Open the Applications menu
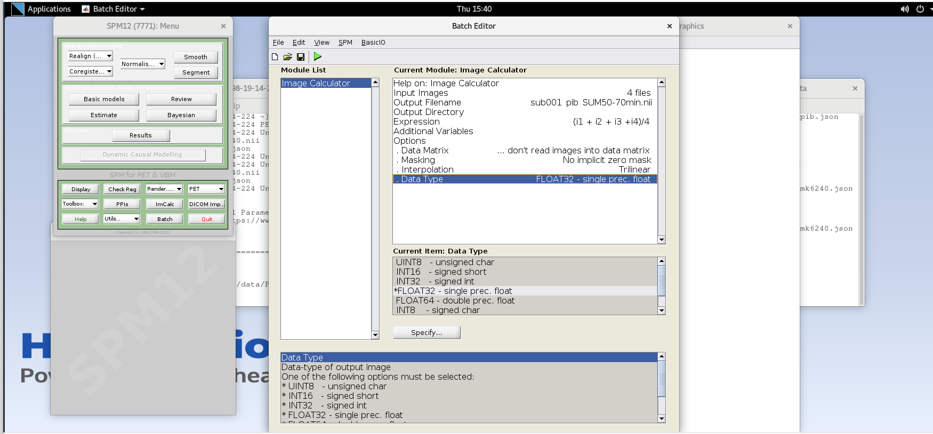This screenshot has width=933, height=434. tap(49, 9)
